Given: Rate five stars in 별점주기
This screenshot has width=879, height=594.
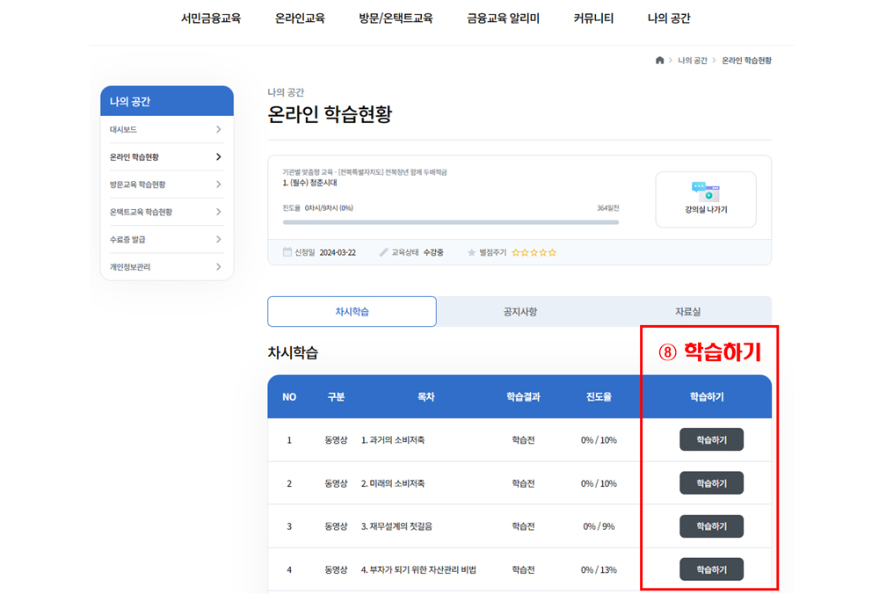Looking at the screenshot, I should (552, 253).
